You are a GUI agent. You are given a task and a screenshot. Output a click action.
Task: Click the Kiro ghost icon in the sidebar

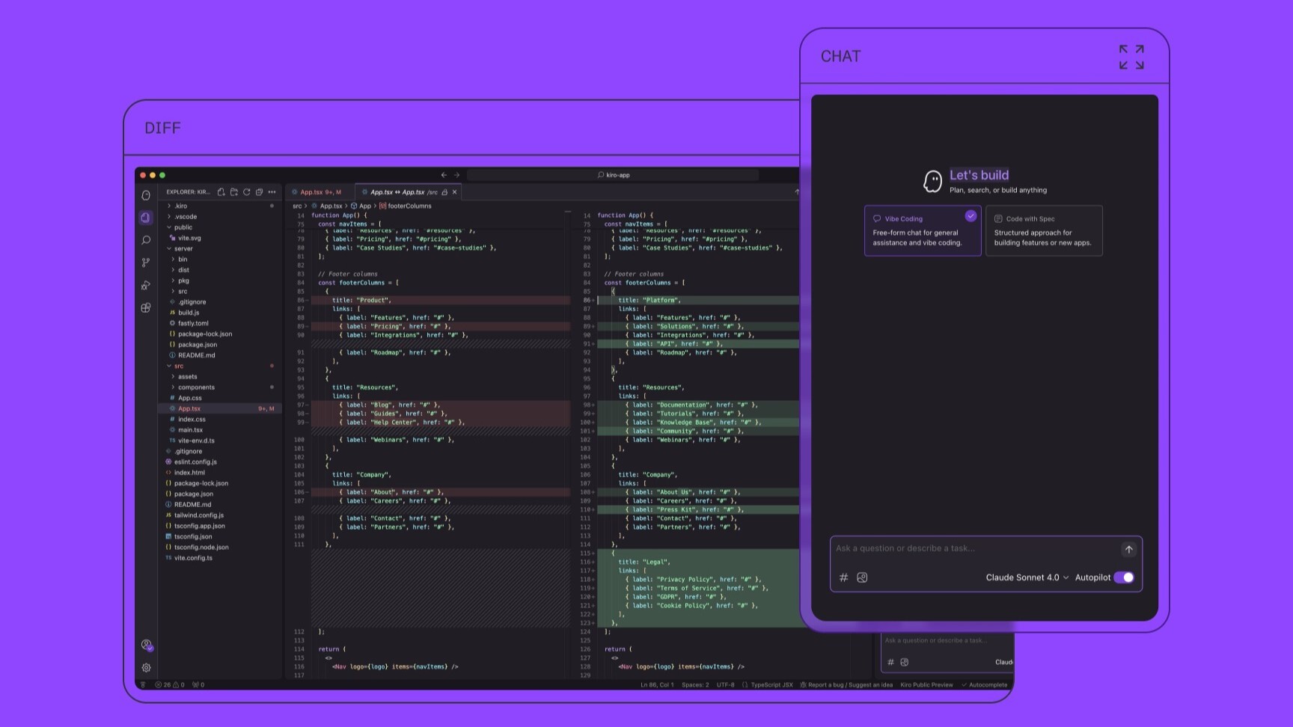point(147,194)
